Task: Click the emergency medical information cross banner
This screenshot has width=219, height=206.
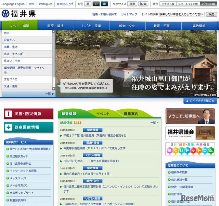Action: 29,127
